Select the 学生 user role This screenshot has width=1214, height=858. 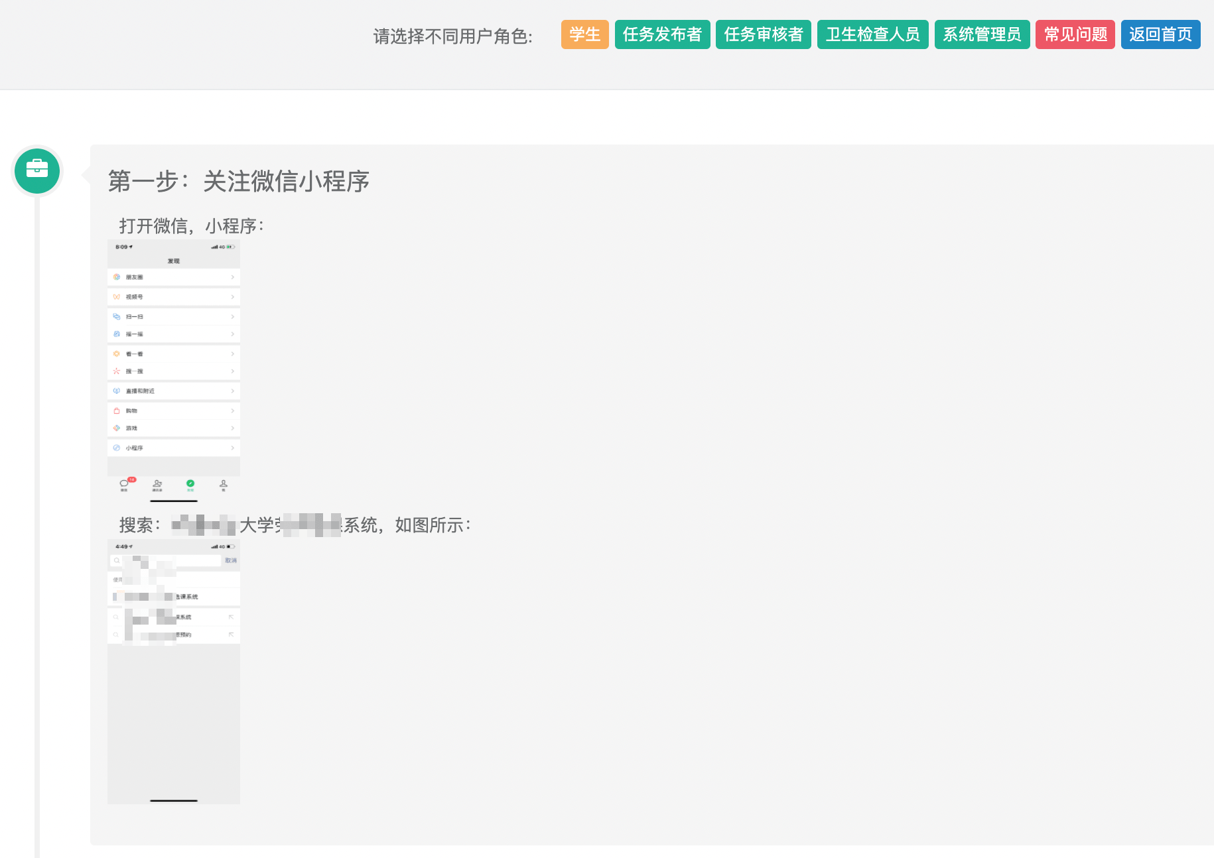tap(584, 34)
